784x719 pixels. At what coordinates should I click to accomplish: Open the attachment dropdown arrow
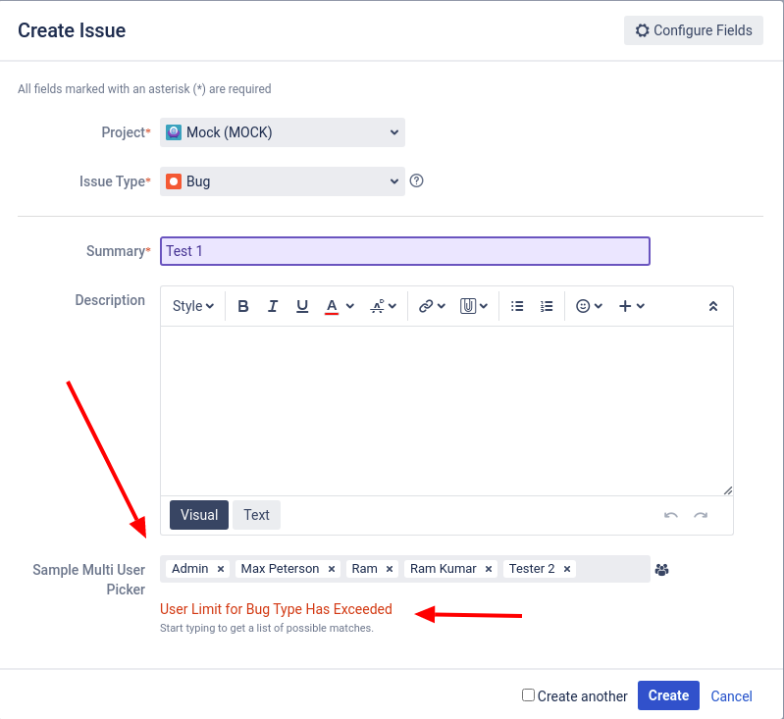tap(484, 306)
